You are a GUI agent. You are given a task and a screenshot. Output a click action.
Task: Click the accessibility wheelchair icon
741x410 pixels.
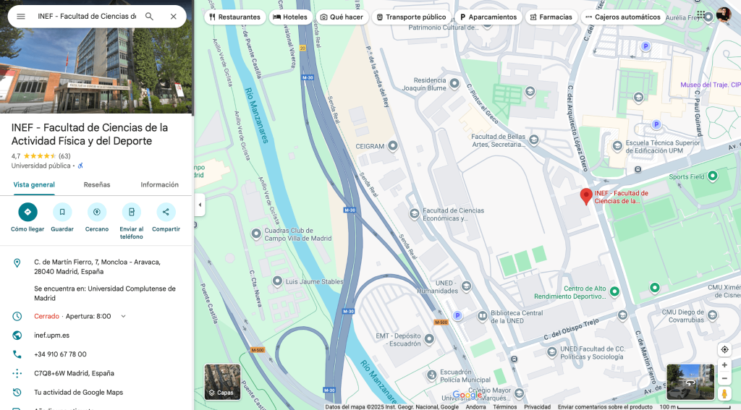coord(80,166)
